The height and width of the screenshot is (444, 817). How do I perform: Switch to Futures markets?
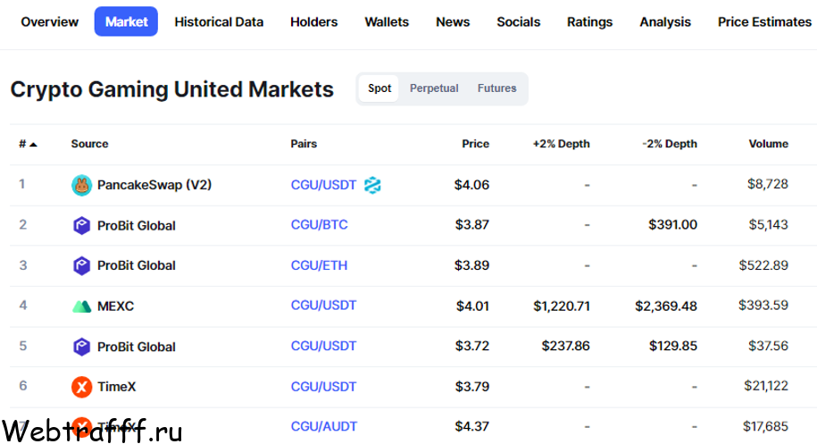tap(496, 88)
